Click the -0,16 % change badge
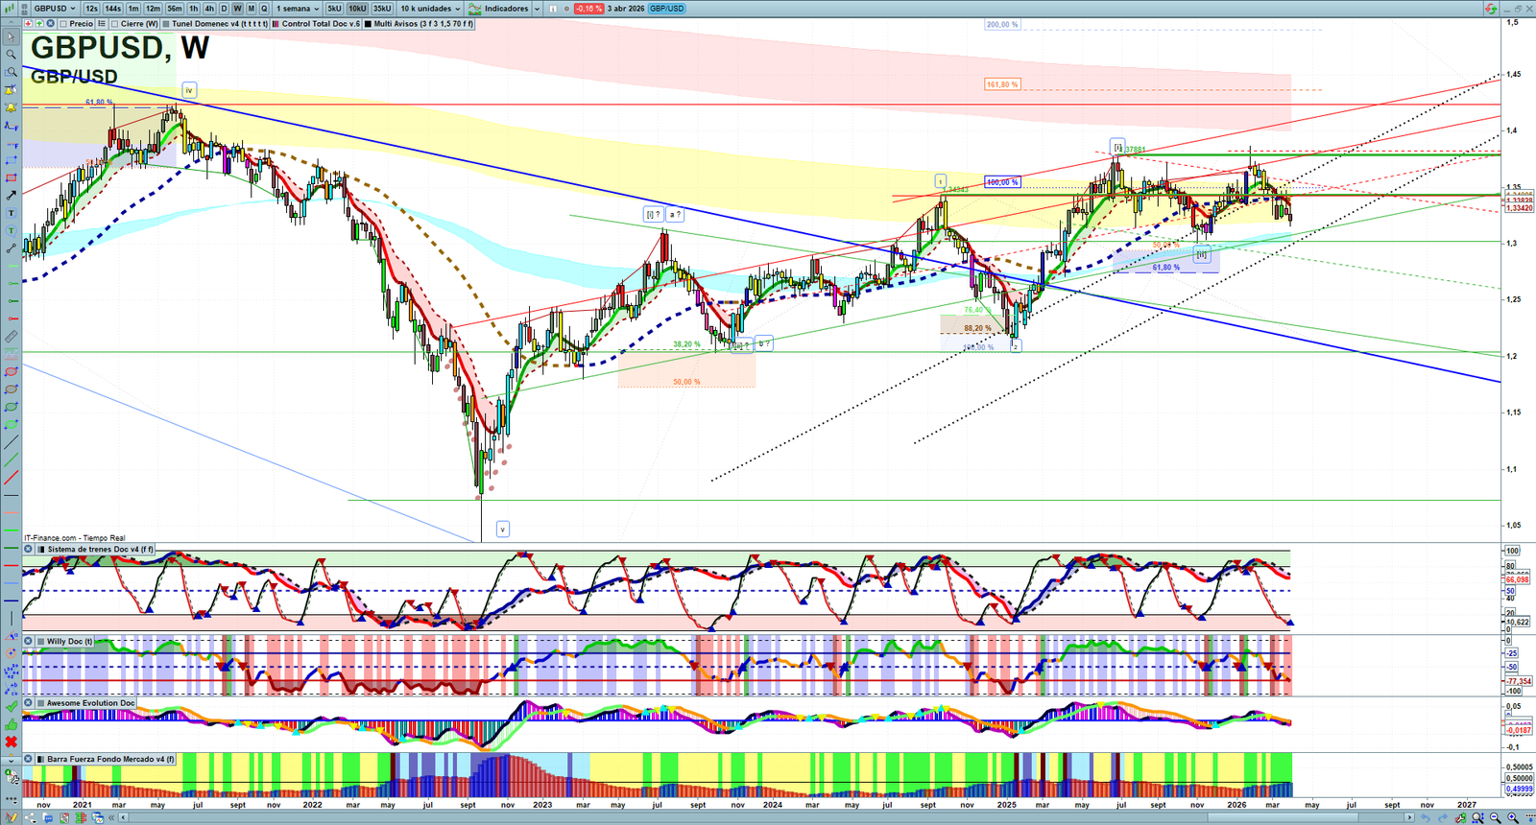Image resolution: width=1536 pixels, height=825 pixels. click(x=588, y=9)
